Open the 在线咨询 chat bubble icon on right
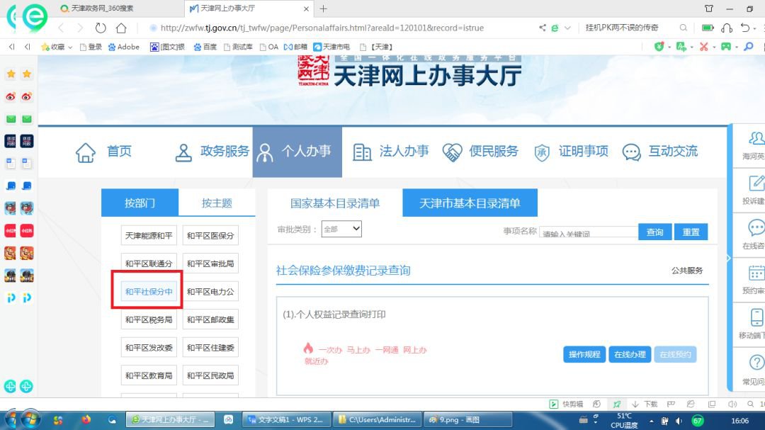Screen dimensions: 765x430 756,228
